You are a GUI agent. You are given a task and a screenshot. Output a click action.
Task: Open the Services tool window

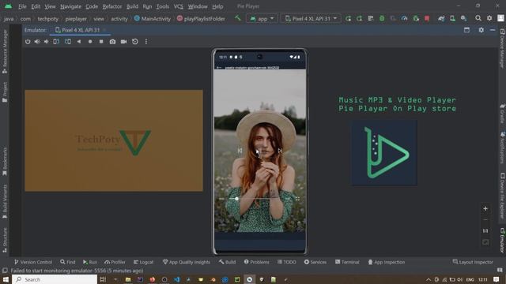(315, 262)
